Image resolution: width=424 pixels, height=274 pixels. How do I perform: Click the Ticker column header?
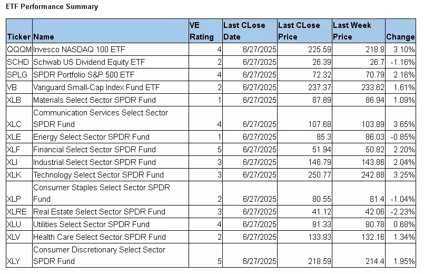(18, 37)
